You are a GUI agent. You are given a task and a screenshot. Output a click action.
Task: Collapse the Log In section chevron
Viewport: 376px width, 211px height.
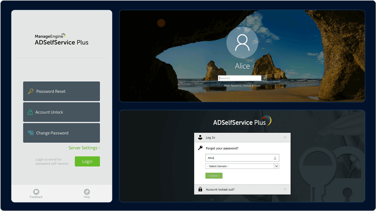tap(284, 137)
